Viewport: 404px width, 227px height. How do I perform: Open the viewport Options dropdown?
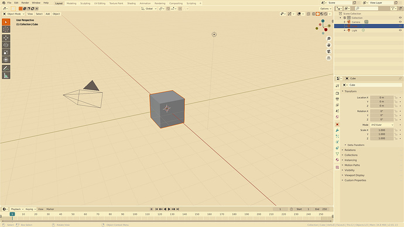pos(326,9)
